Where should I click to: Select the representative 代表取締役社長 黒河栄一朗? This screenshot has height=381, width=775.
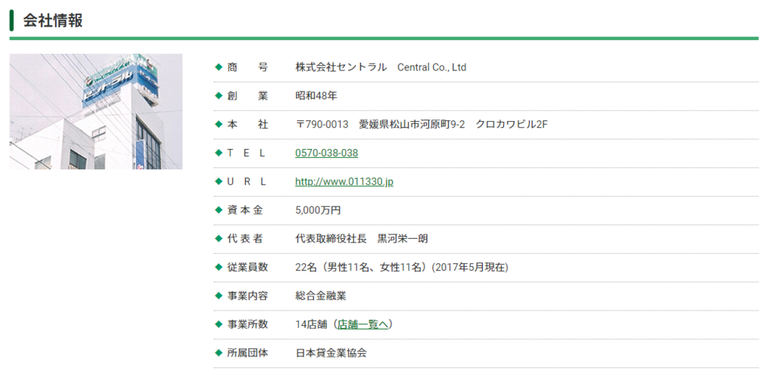pyautogui.click(x=361, y=239)
